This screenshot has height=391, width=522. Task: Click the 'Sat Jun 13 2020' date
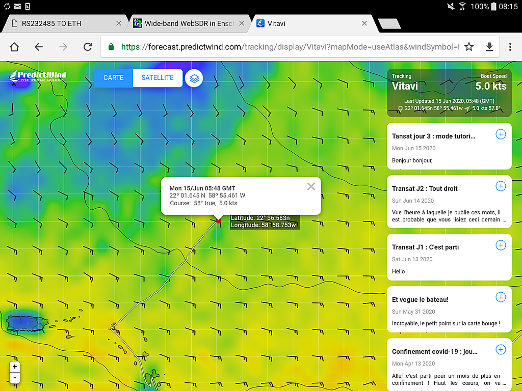(x=412, y=259)
